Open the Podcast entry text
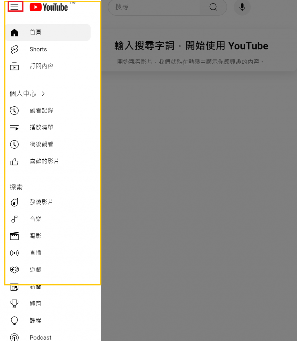 pyautogui.click(x=41, y=338)
